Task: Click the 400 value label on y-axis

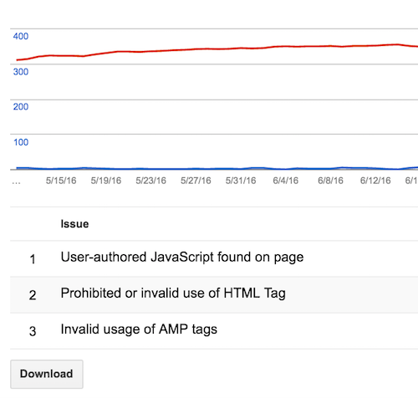Action: tap(21, 36)
